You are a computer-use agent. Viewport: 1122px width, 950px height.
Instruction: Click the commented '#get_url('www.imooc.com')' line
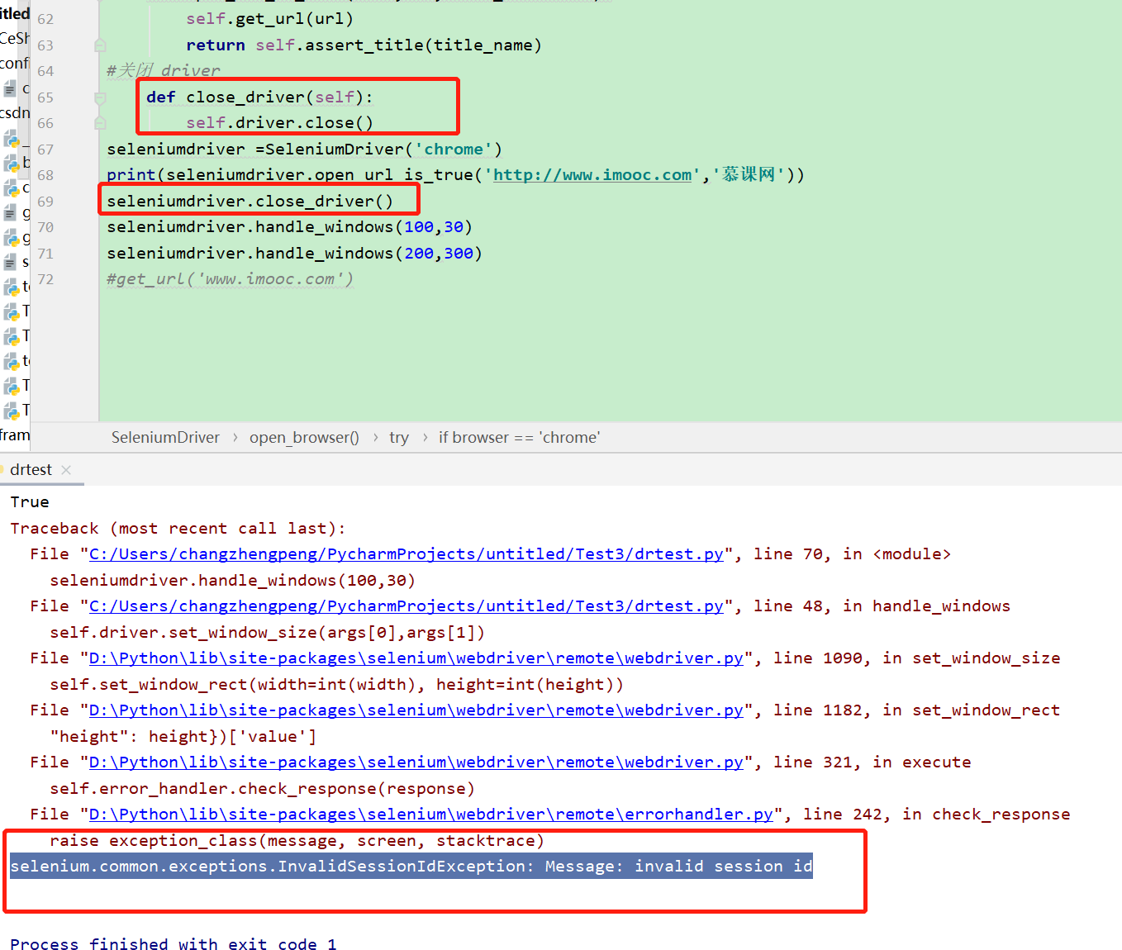click(230, 279)
